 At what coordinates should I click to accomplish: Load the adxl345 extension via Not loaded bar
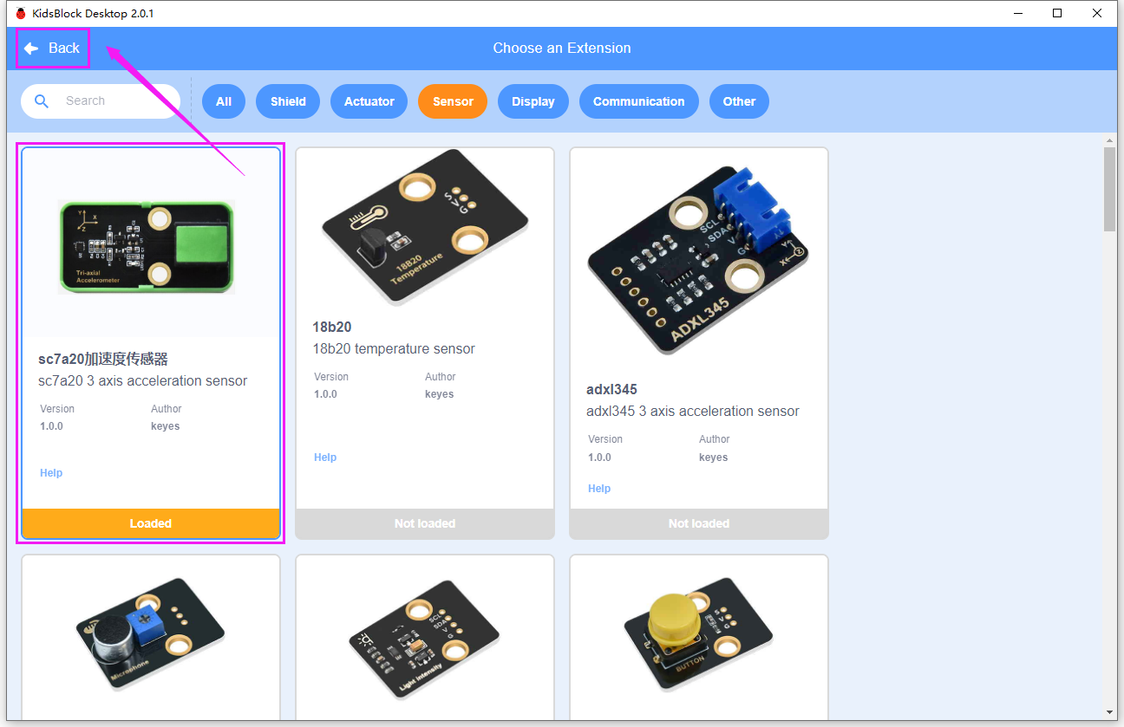click(699, 523)
